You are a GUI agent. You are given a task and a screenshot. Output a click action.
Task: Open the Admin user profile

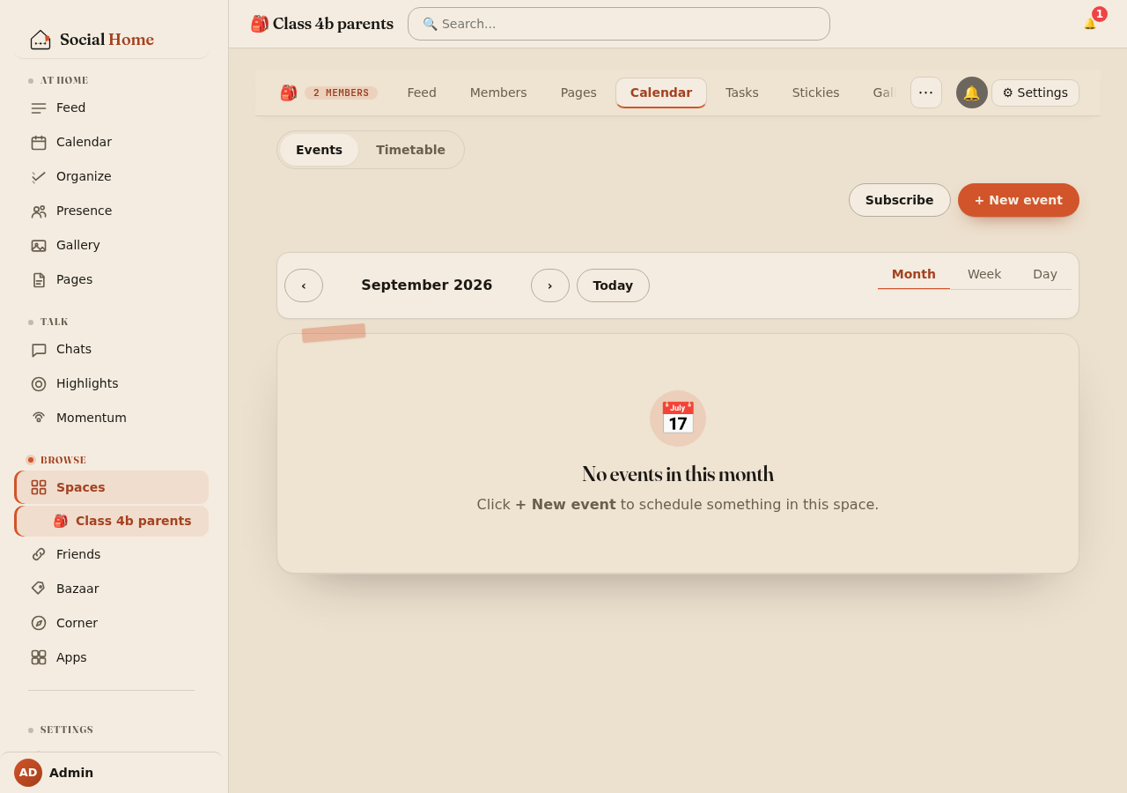point(111,773)
